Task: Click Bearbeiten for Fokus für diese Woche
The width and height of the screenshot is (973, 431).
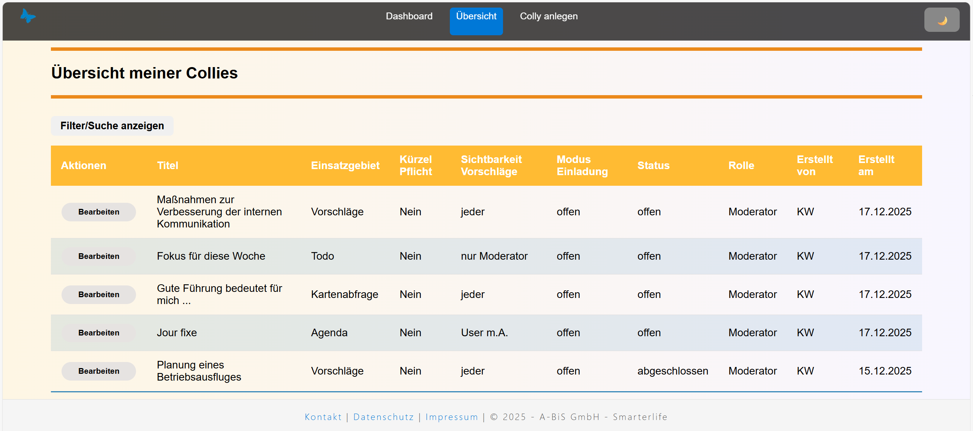Action: click(99, 256)
